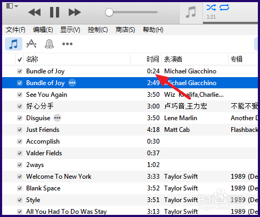Screen dimensions: 260x217
Task: Select All You Had To Do Was Stay
Action: tap(67, 212)
